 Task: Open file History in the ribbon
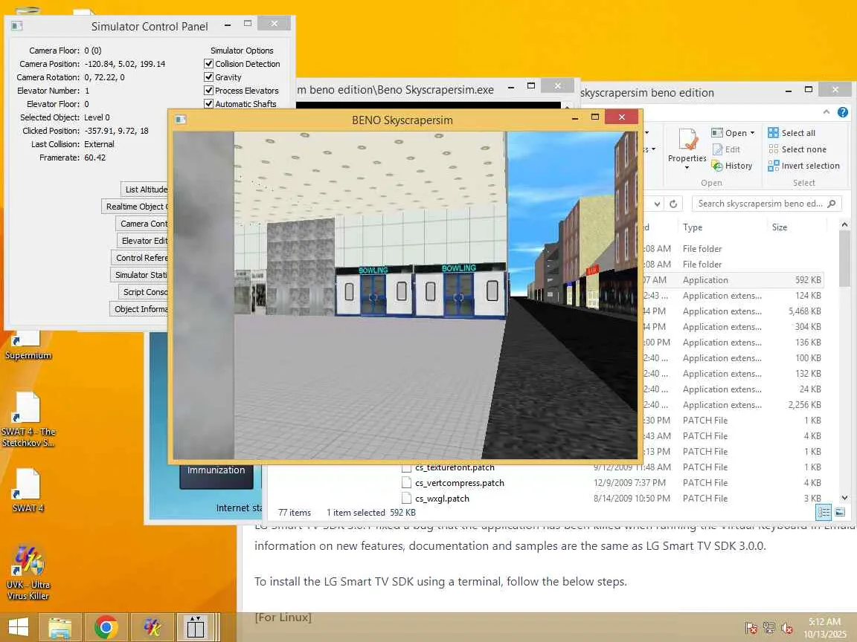coord(732,166)
